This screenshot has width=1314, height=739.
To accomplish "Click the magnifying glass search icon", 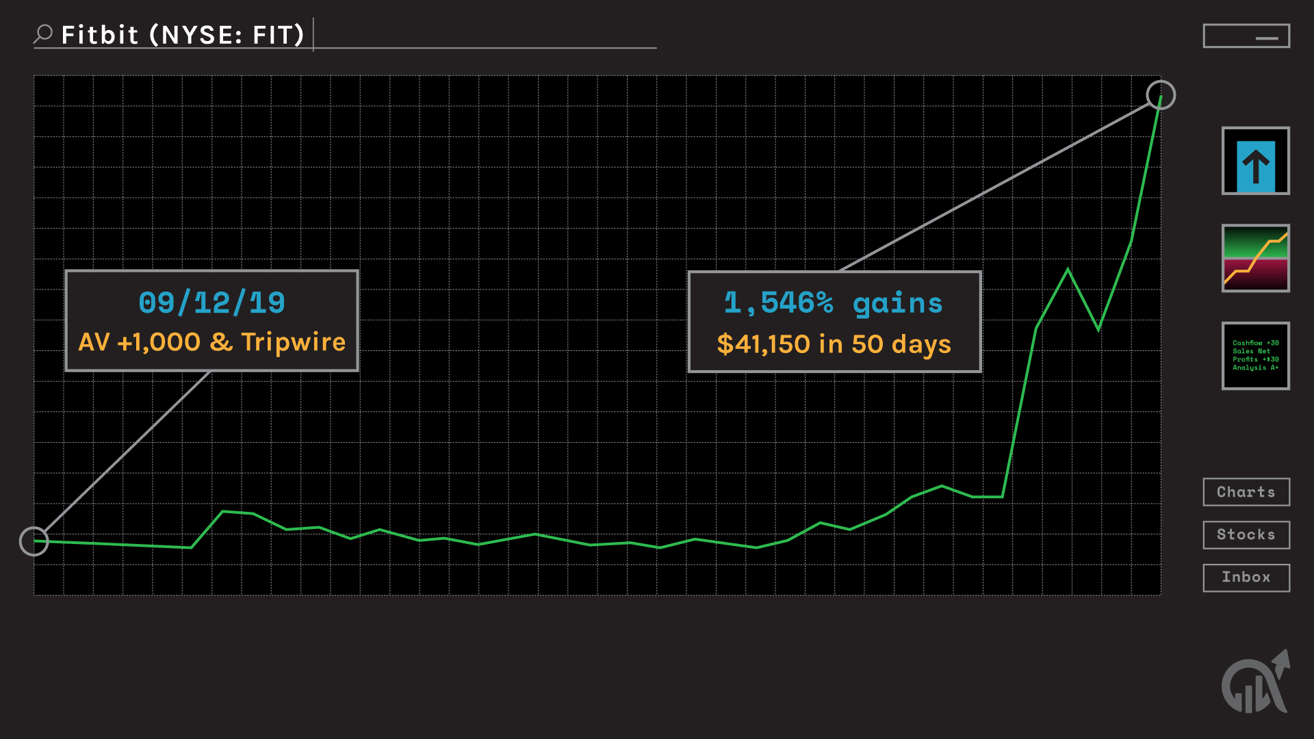I will pos(44,34).
